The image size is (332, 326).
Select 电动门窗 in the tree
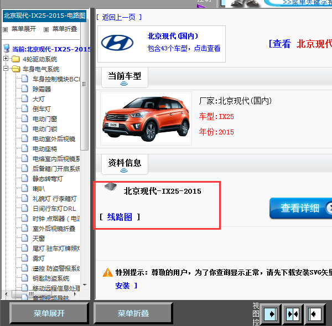pos(45,119)
